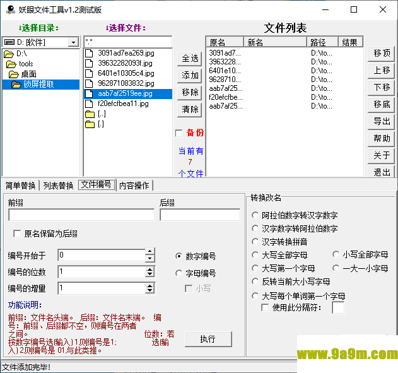The width and height of the screenshot is (398, 373).
Task: Click file icon of aab7af2519ee.jpg
Action: [x=89, y=93]
